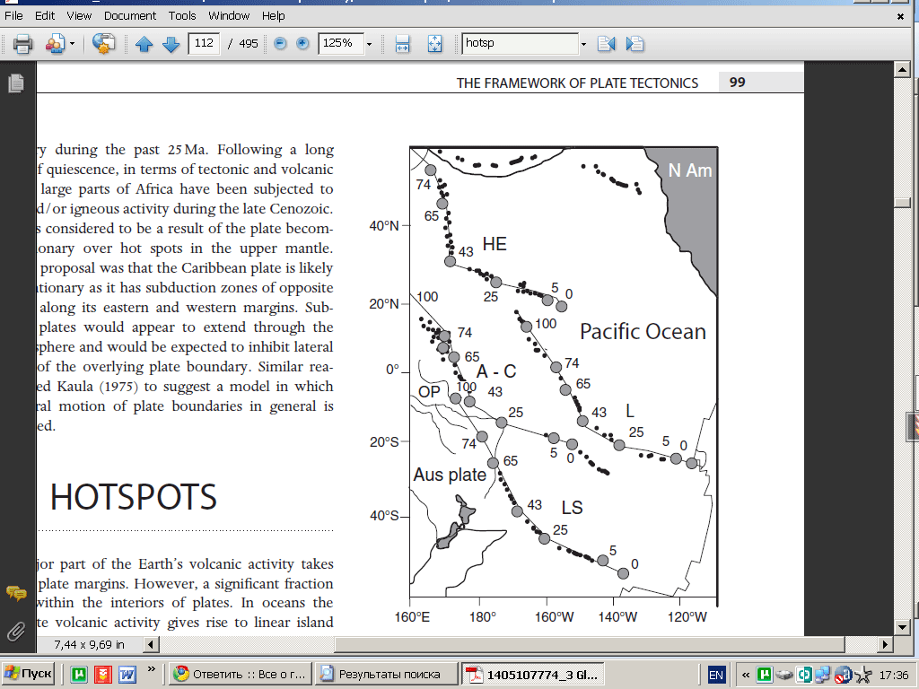The image size is (919, 689).
Task: Open the Help menu
Action: click(x=273, y=16)
